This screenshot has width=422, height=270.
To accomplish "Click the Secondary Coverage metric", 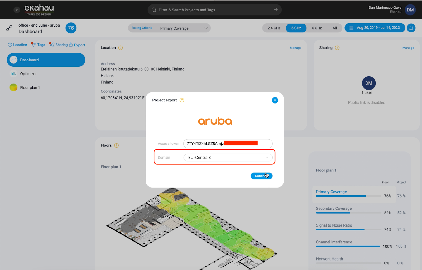I will point(334,208).
